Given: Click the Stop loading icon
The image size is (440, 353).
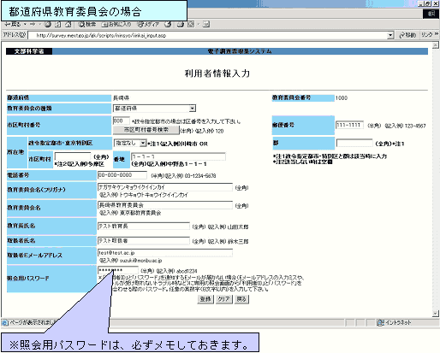Looking at the screenshot, I should [47, 25].
